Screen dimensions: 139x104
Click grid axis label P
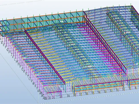[20, 67]
